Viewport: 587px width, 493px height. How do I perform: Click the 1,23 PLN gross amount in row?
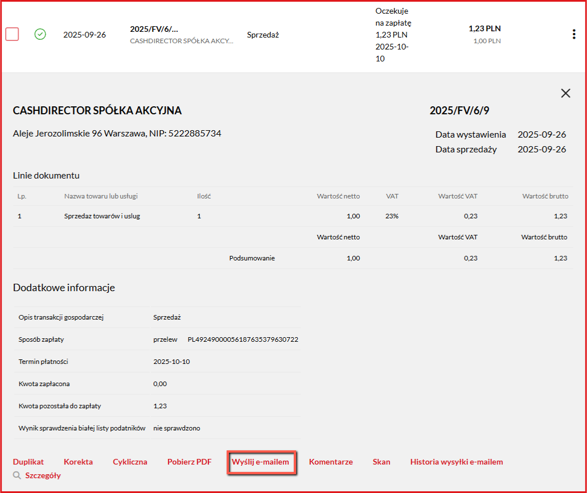tap(485, 28)
